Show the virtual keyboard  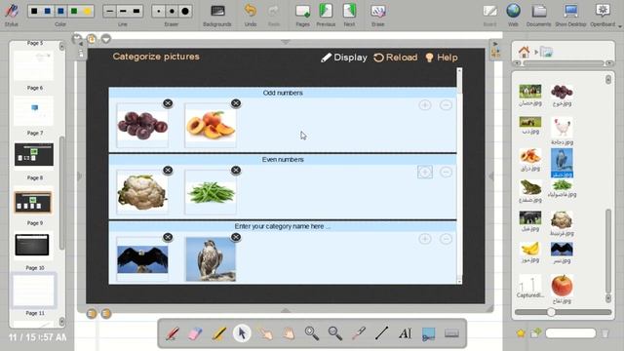(451, 333)
